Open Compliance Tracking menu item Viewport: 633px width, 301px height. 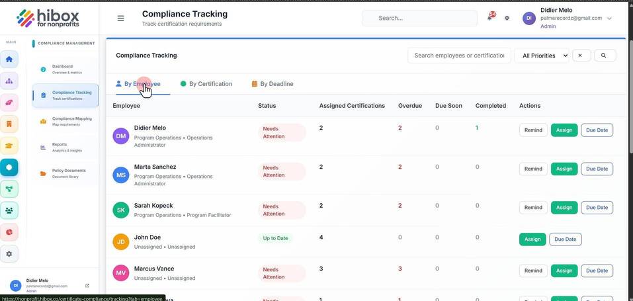[65, 95]
